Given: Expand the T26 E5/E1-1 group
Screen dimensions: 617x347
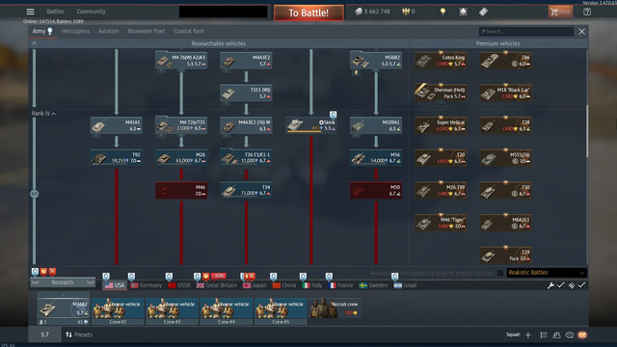Looking at the screenshot, I should [x=246, y=157].
